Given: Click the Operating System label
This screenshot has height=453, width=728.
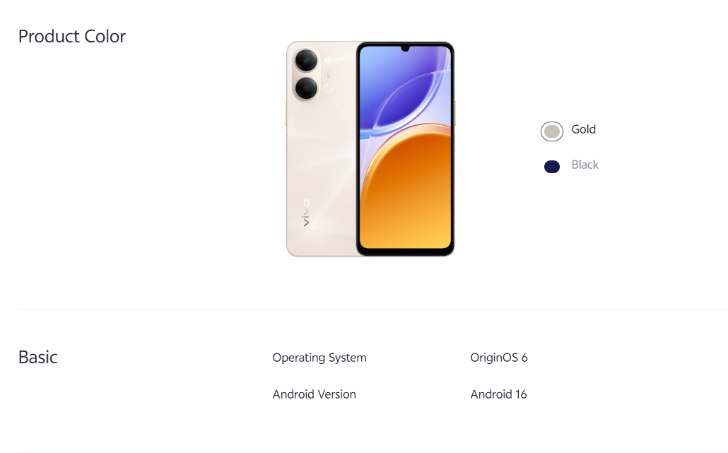Looking at the screenshot, I should click(x=319, y=358).
